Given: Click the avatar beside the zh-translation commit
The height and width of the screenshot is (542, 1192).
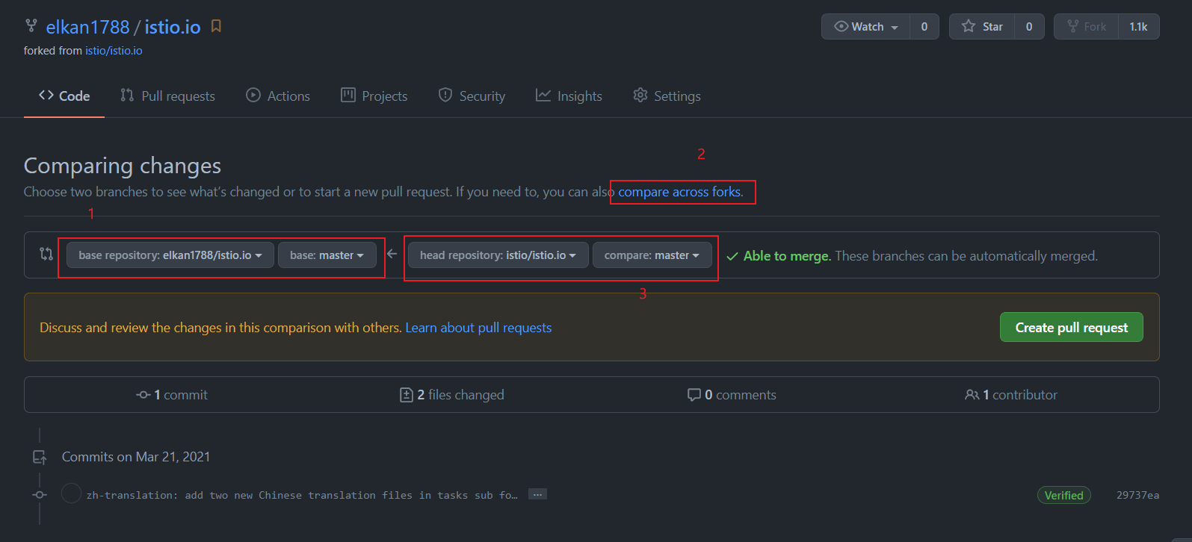Looking at the screenshot, I should coord(71,493).
